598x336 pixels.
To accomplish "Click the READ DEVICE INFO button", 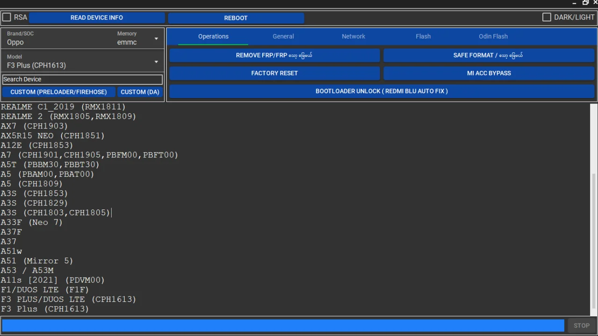I will coord(97,18).
